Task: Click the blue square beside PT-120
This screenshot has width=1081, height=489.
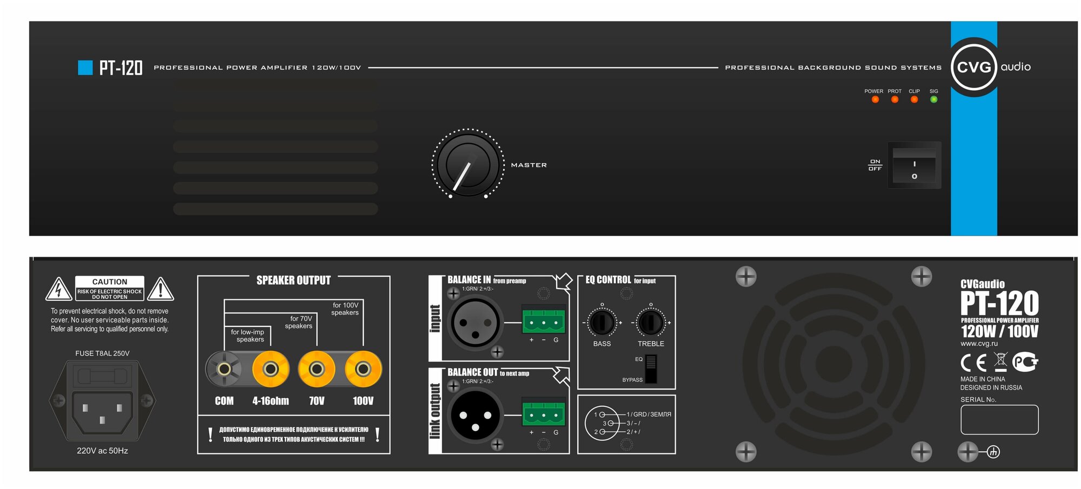Action: click(85, 68)
